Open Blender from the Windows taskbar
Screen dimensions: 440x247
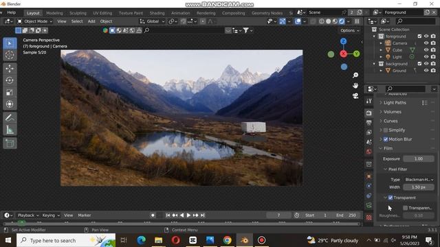coord(245,240)
